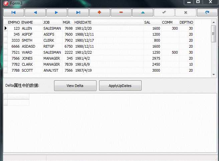This screenshot has width=219, height=161.
Task: Click the View Delta button
Action: tap(75, 86)
